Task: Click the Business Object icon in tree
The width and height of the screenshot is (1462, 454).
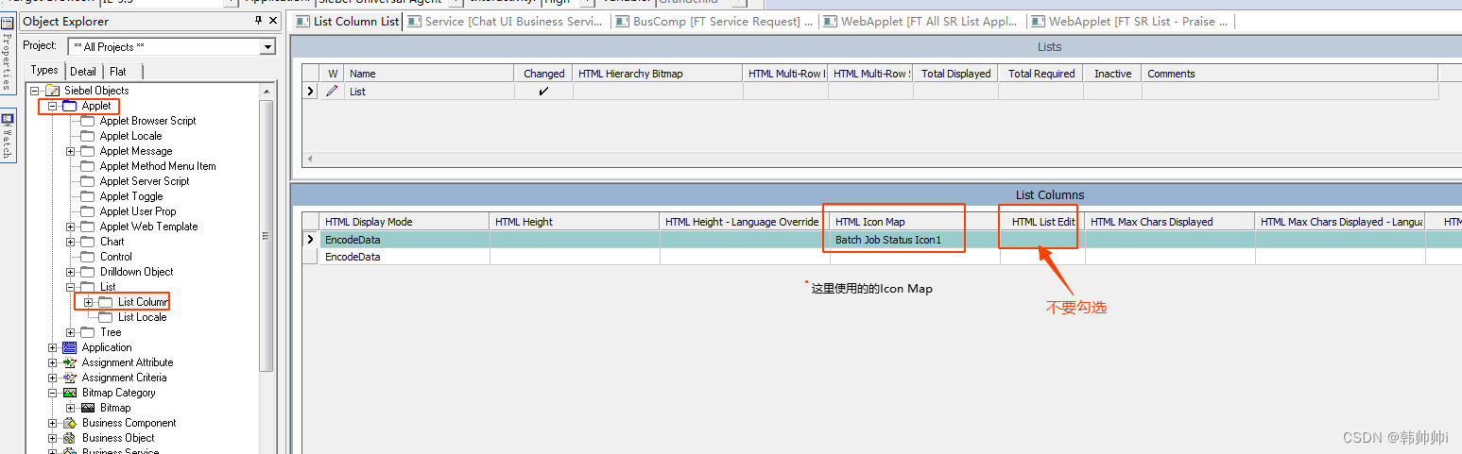Action: (70, 438)
